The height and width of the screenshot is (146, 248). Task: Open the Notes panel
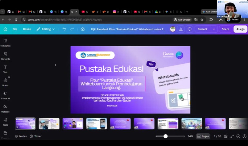21,136
